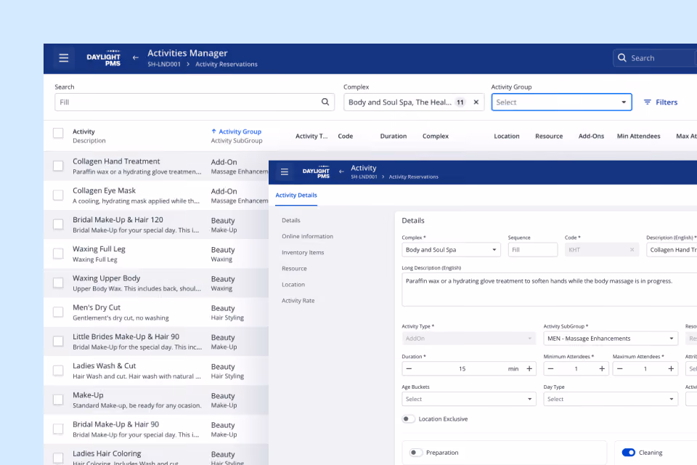Click Ladies Hair Coloring activity name
Image resolution: width=697 pixels, height=465 pixels.
(107, 453)
